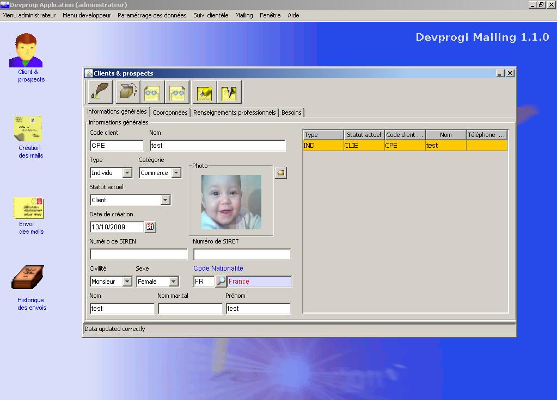Screen dimensions: 557x400
Task: Sort by the Statut actuel column header
Action: point(364,135)
